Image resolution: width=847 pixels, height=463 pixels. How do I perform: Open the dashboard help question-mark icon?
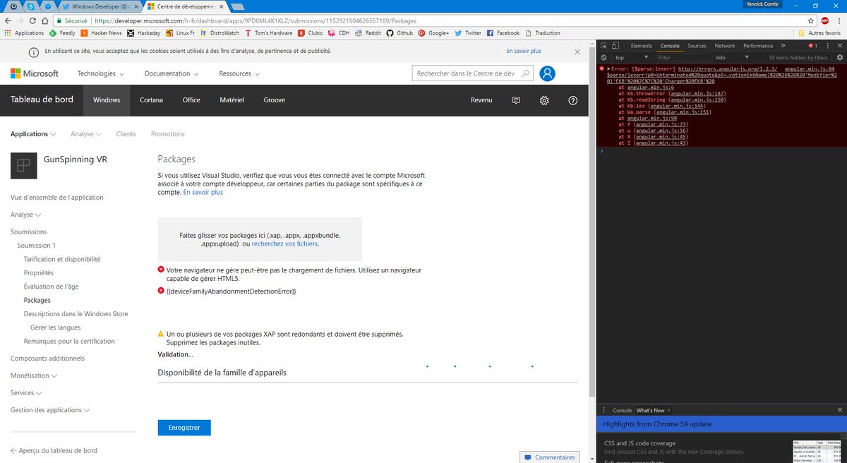tap(572, 100)
